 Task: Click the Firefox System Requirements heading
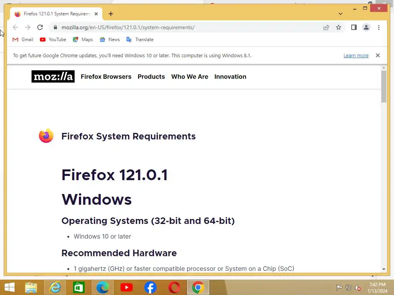[x=129, y=136]
